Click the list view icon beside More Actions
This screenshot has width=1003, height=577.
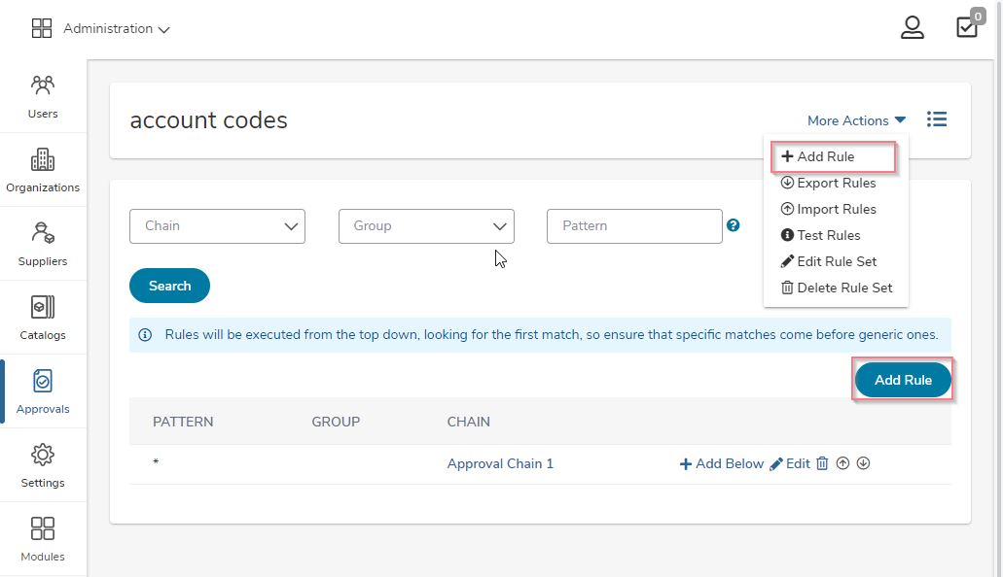pos(937,119)
